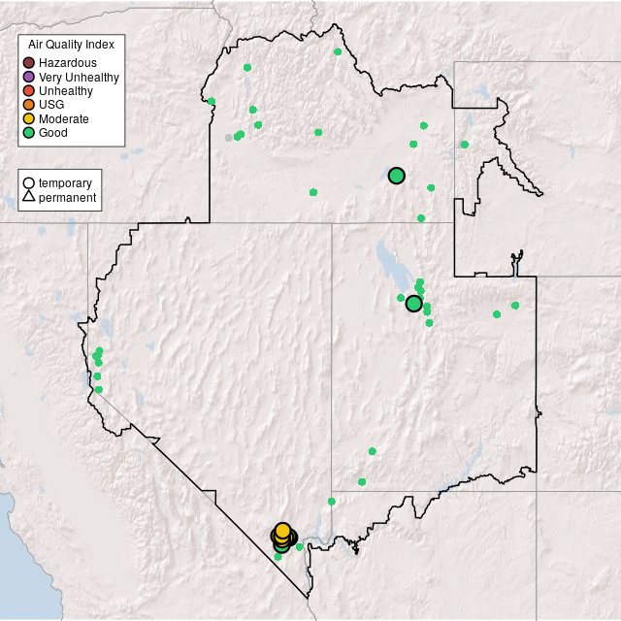The height and width of the screenshot is (621, 621).
Task: Click the permanent monitor triangle symbol
Action: tap(29, 198)
